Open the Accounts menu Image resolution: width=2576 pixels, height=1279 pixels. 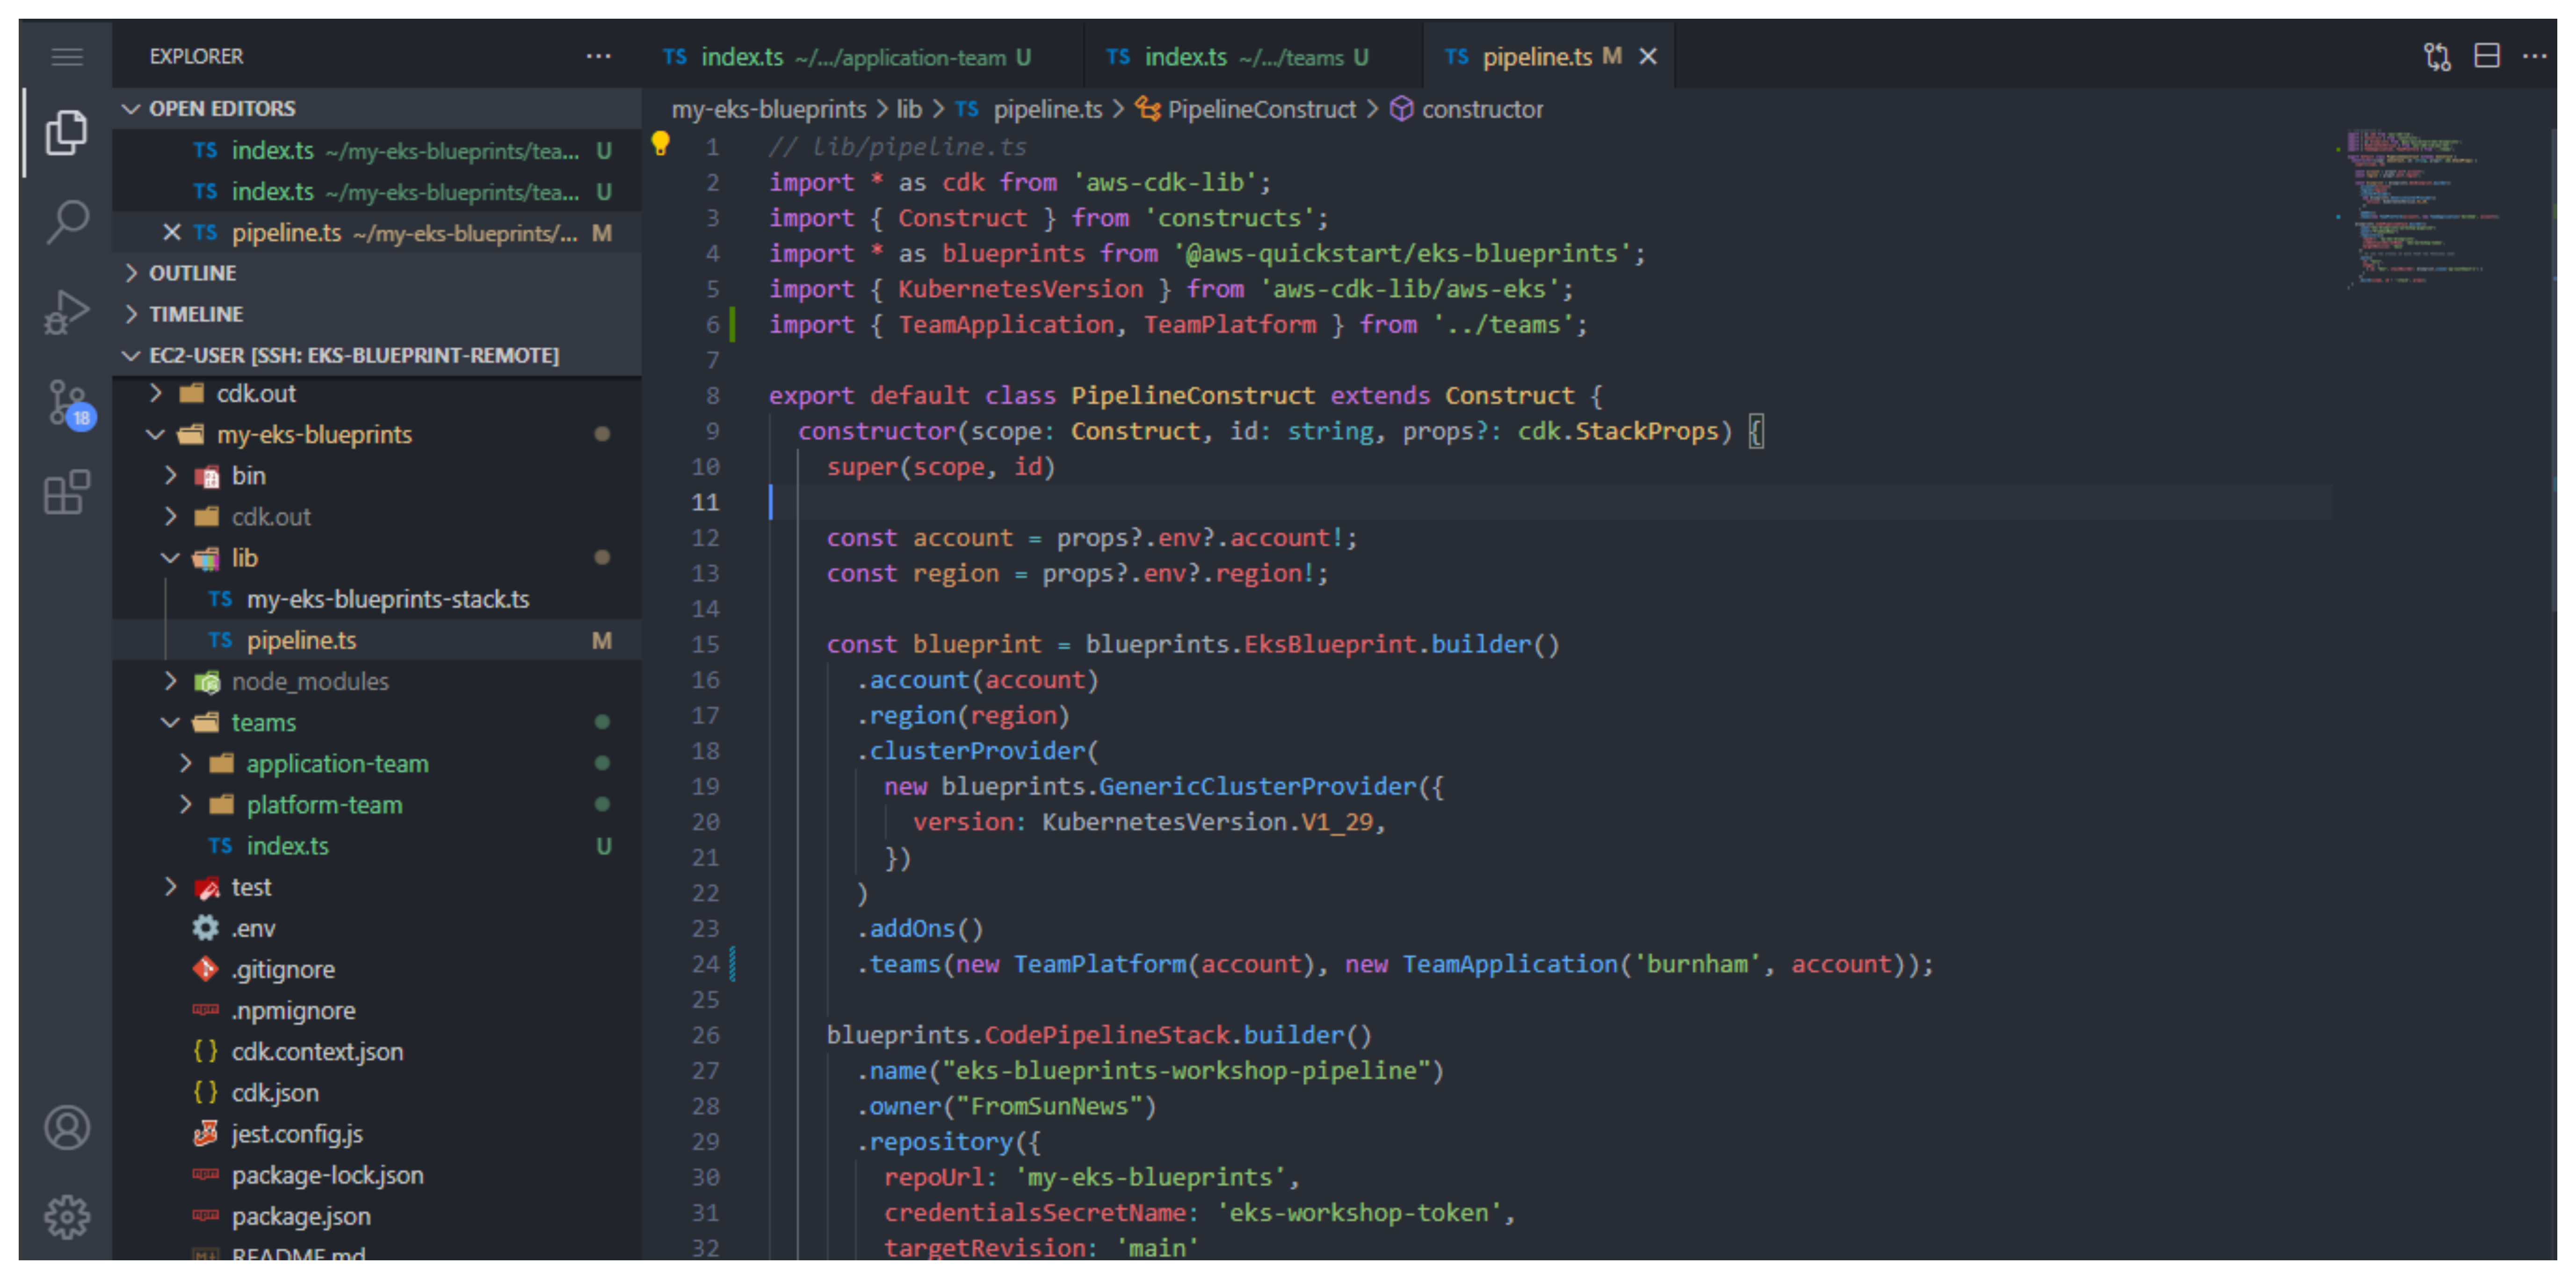(x=67, y=1127)
